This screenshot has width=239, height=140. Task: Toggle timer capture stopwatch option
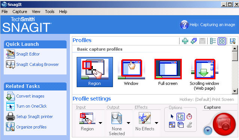coord(189,117)
